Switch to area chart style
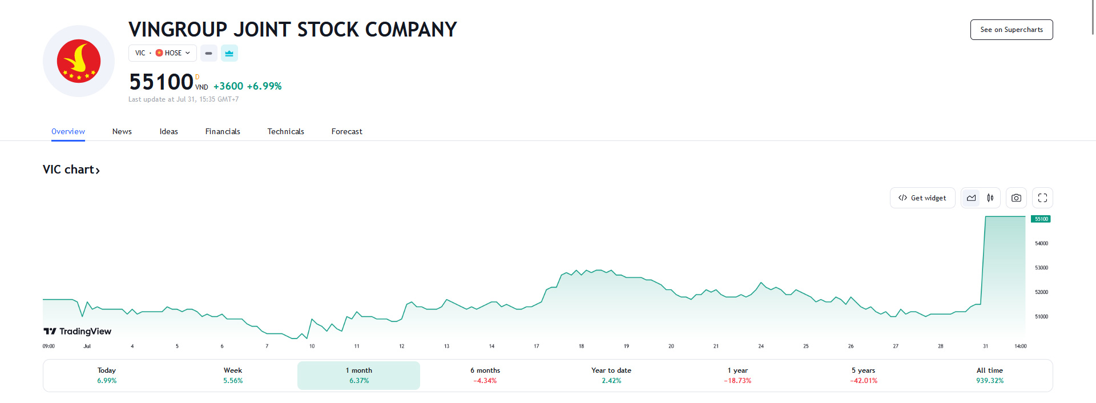The image size is (1096, 403). click(x=971, y=198)
